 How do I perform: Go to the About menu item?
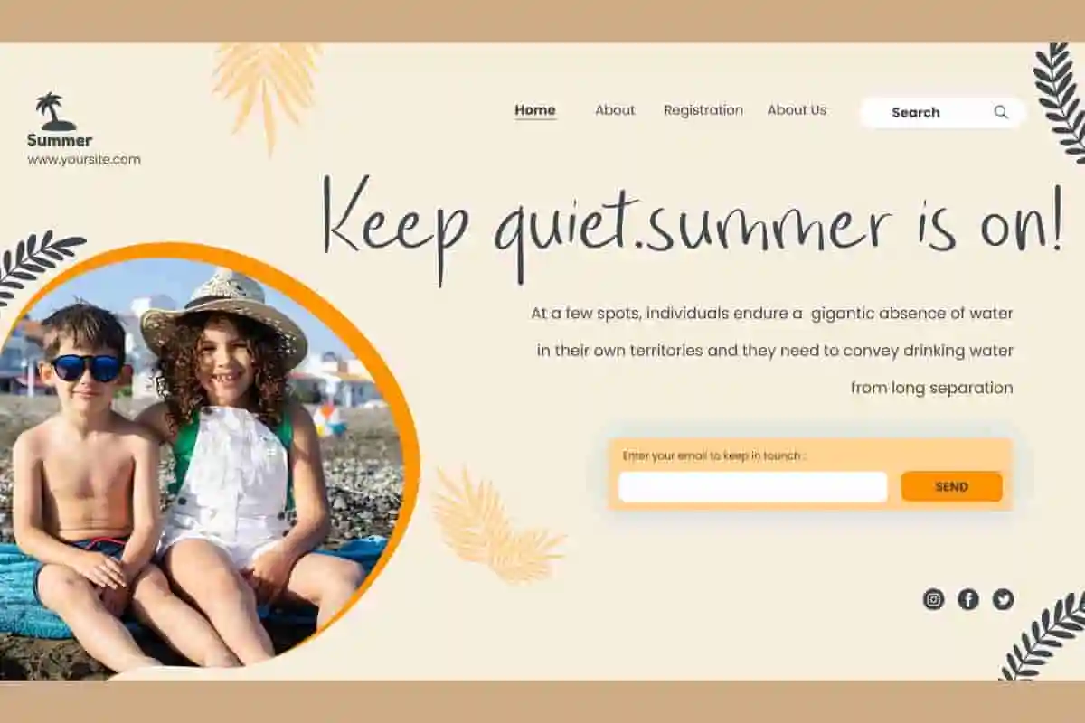coord(615,110)
